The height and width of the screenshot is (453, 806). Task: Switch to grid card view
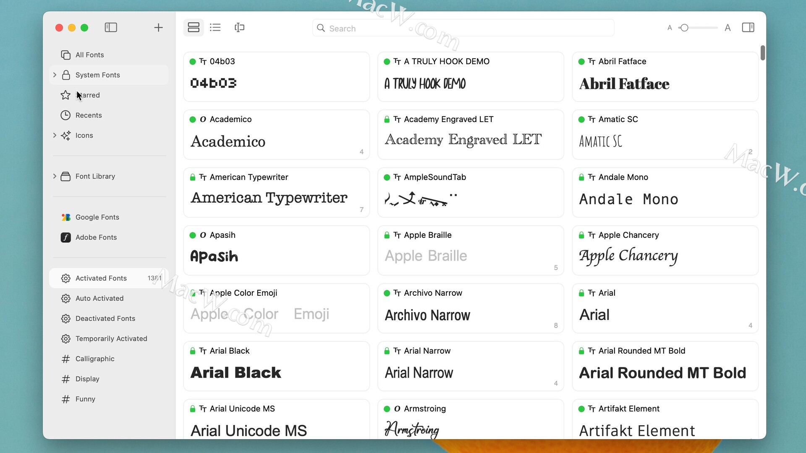(194, 28)
